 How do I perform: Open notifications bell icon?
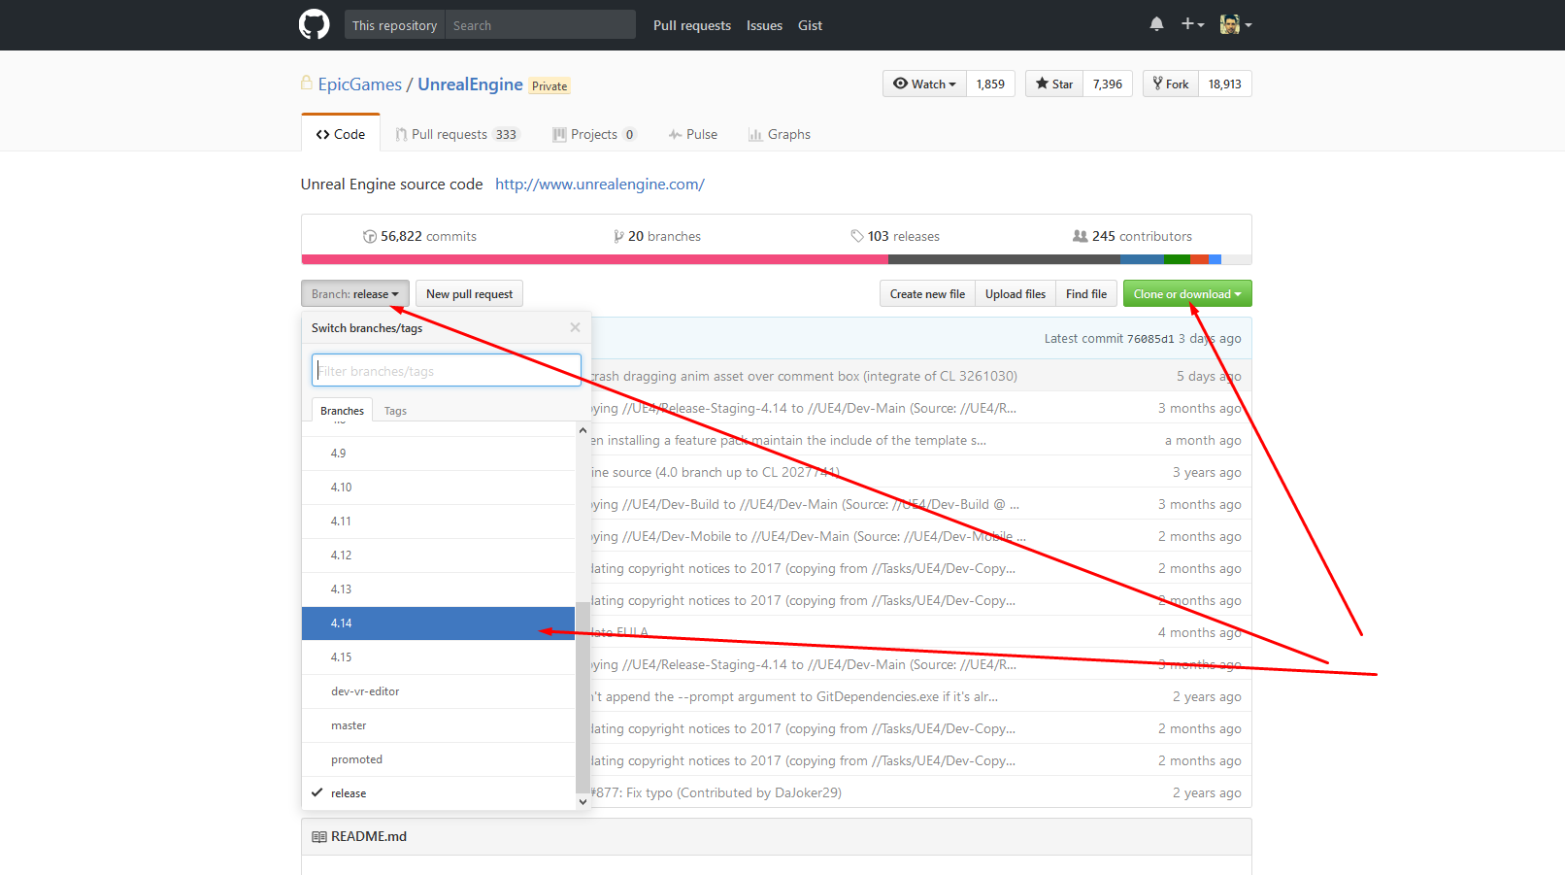click(1156, 24)
